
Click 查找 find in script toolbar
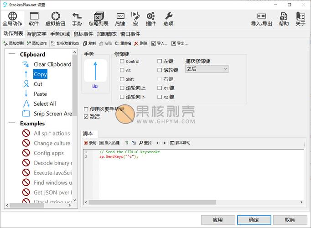(x=145, y=143)
